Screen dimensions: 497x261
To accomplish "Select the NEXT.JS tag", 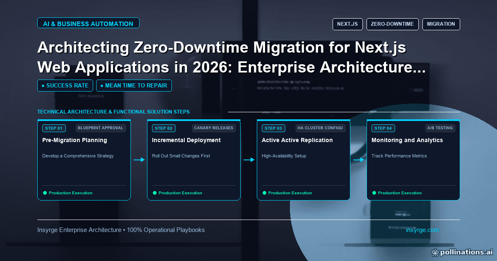I will pyautogui.click(x=347, y=24).
